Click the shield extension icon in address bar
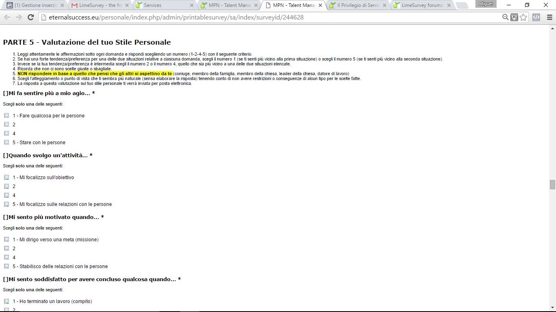Image resolution: width=556 pixels, height=312 pixels. click(514, 17)
